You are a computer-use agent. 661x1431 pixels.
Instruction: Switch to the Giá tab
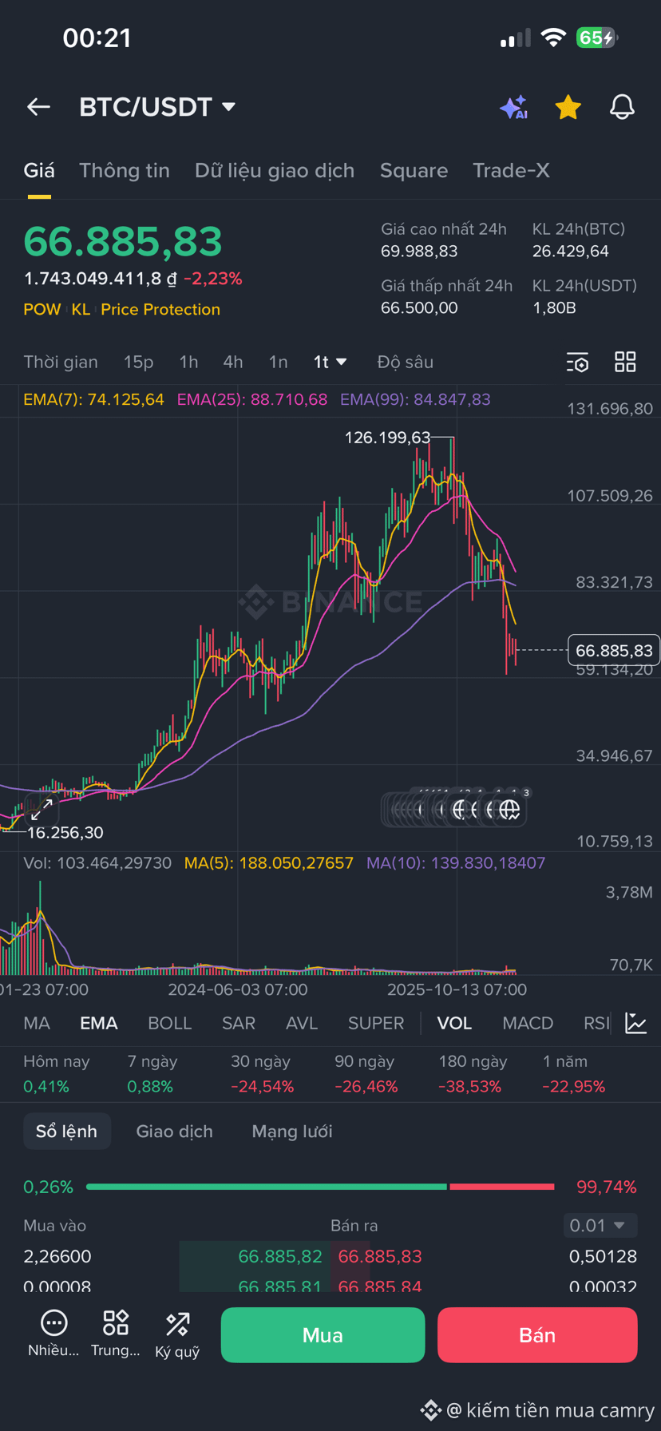39,171
